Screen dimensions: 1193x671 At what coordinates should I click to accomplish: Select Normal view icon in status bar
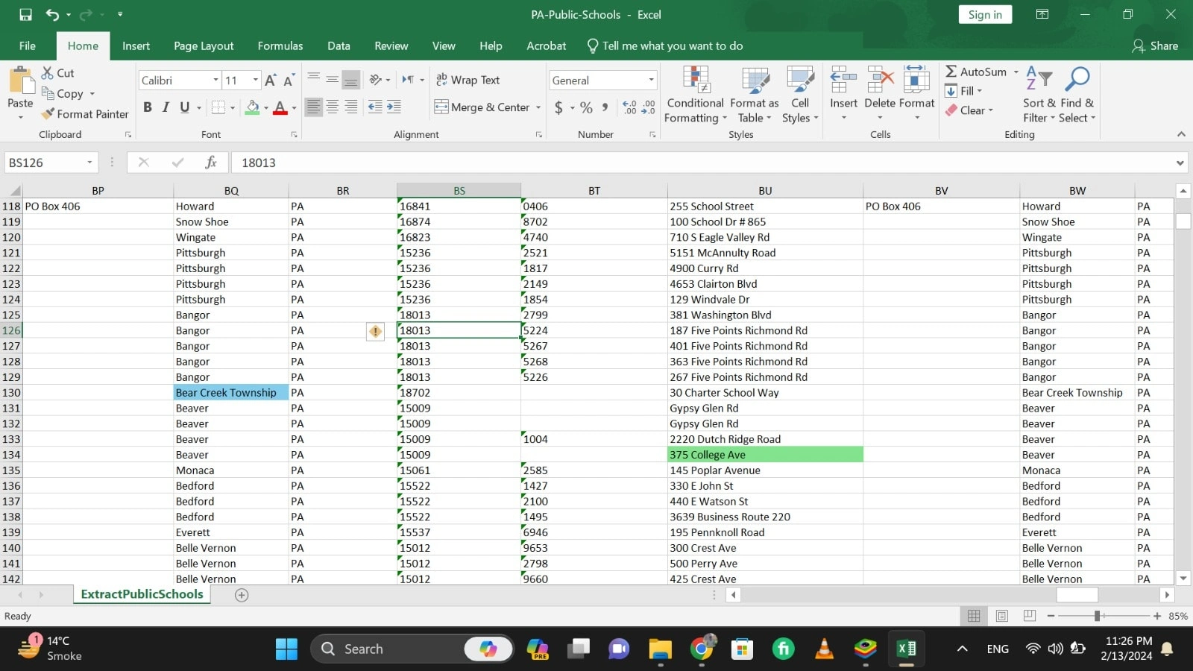tap(974, 616)
